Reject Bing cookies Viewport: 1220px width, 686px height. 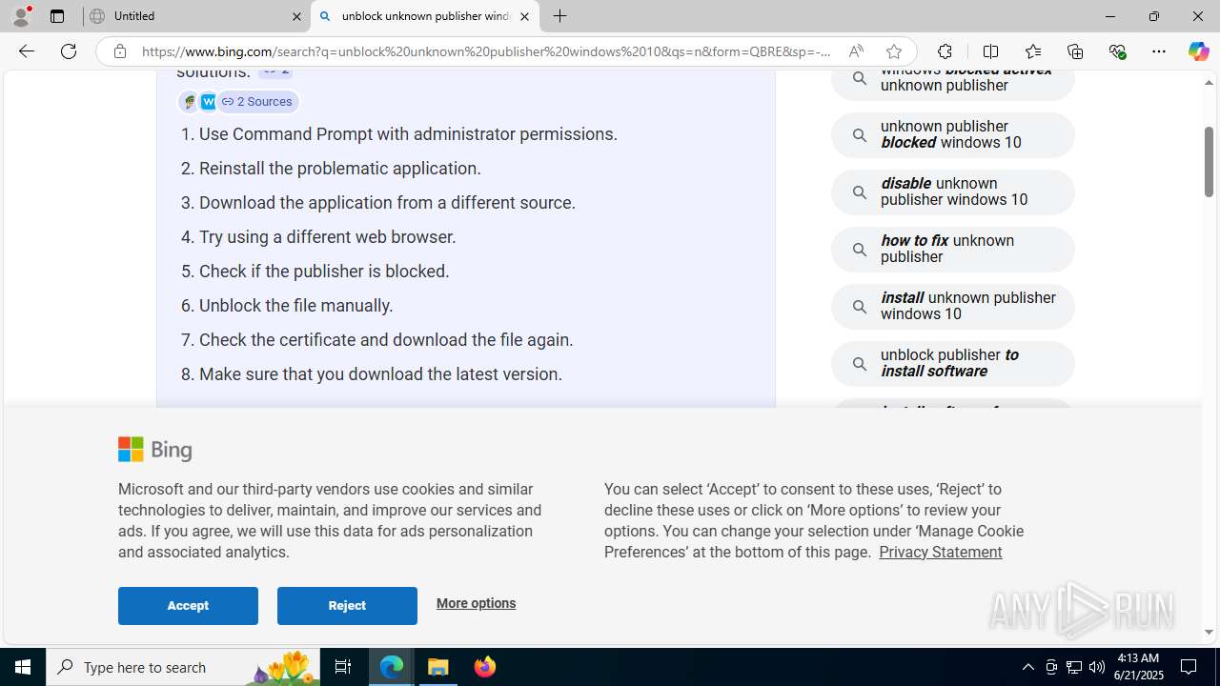point(347,606)
